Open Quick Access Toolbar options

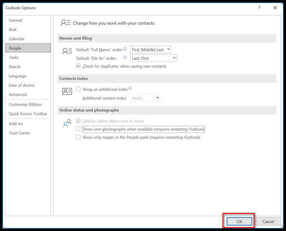pos(28,114)
